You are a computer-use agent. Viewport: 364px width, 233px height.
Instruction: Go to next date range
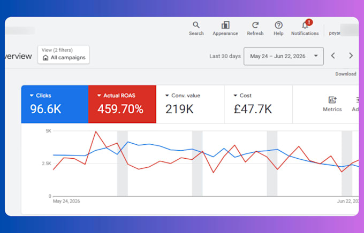(x=351, y=56)
